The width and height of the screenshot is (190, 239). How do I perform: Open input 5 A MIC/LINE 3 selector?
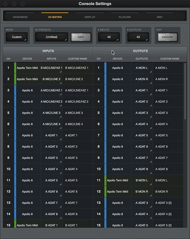(x=51, y=113)
